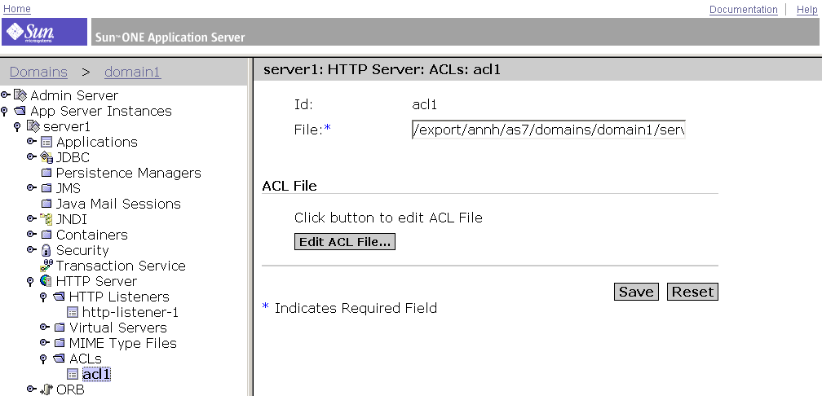This screenshot has height=396, width=822.
Task: Click the Admin Server icon
Action: 20,95
